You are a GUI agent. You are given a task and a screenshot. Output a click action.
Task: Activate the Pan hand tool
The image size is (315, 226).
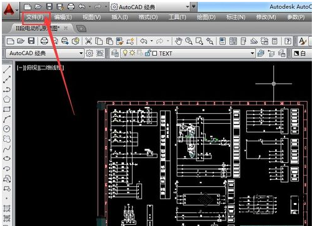click(179, 41)
